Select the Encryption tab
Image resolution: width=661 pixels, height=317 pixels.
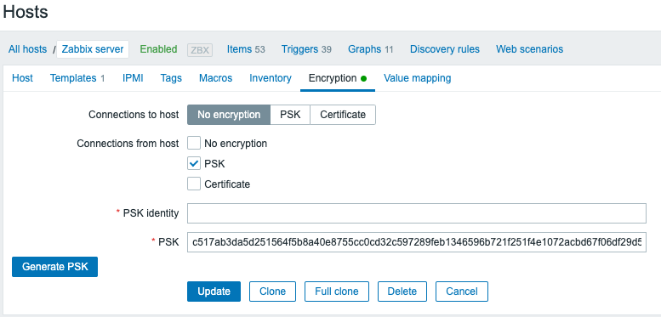pyautogui.click(x=338, y=78)
